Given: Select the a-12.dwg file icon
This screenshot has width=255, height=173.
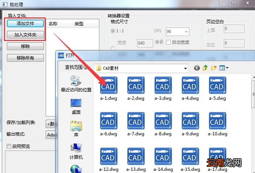Looking at the screenshot, I should tap(108, 156).
